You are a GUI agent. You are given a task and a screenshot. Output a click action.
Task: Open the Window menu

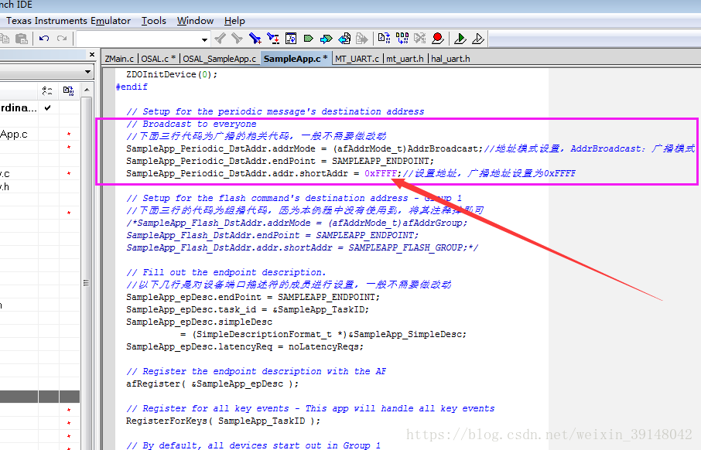coord(196,21)
